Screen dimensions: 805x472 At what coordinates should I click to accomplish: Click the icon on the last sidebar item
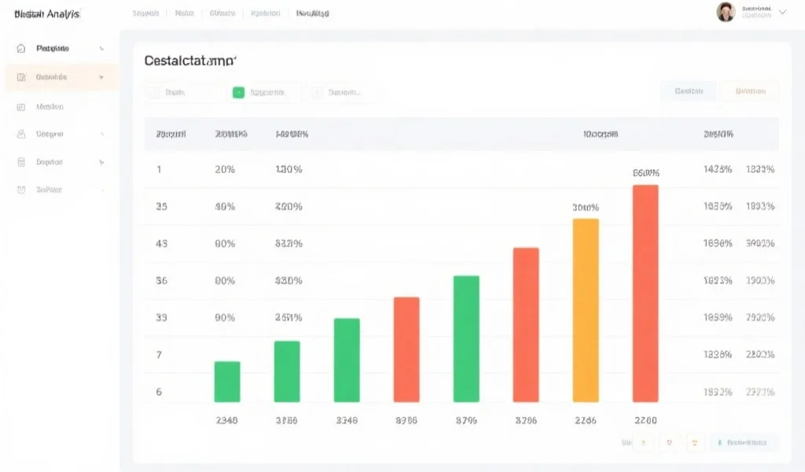click(x=21, y=190)
